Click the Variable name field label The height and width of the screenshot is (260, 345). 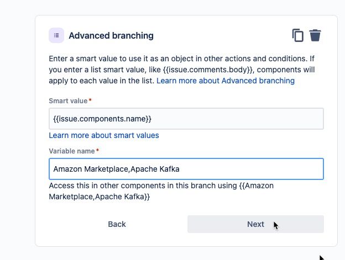tap(72, 151)
